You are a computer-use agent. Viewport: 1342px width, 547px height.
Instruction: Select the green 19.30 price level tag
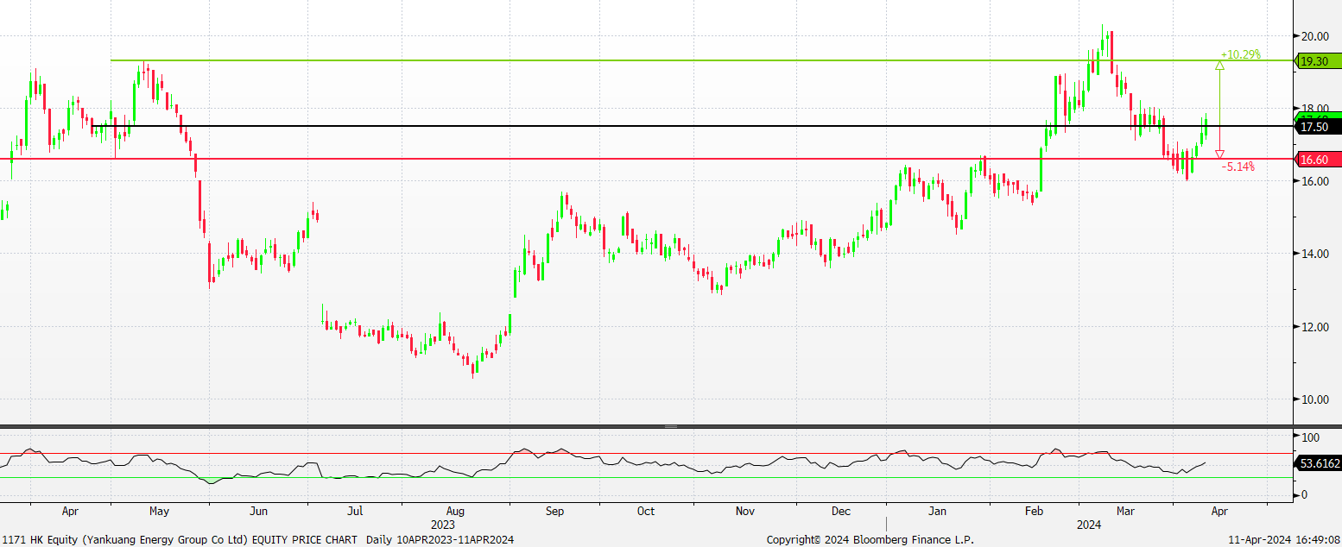pyautogui.click(x=1318, y=61)
